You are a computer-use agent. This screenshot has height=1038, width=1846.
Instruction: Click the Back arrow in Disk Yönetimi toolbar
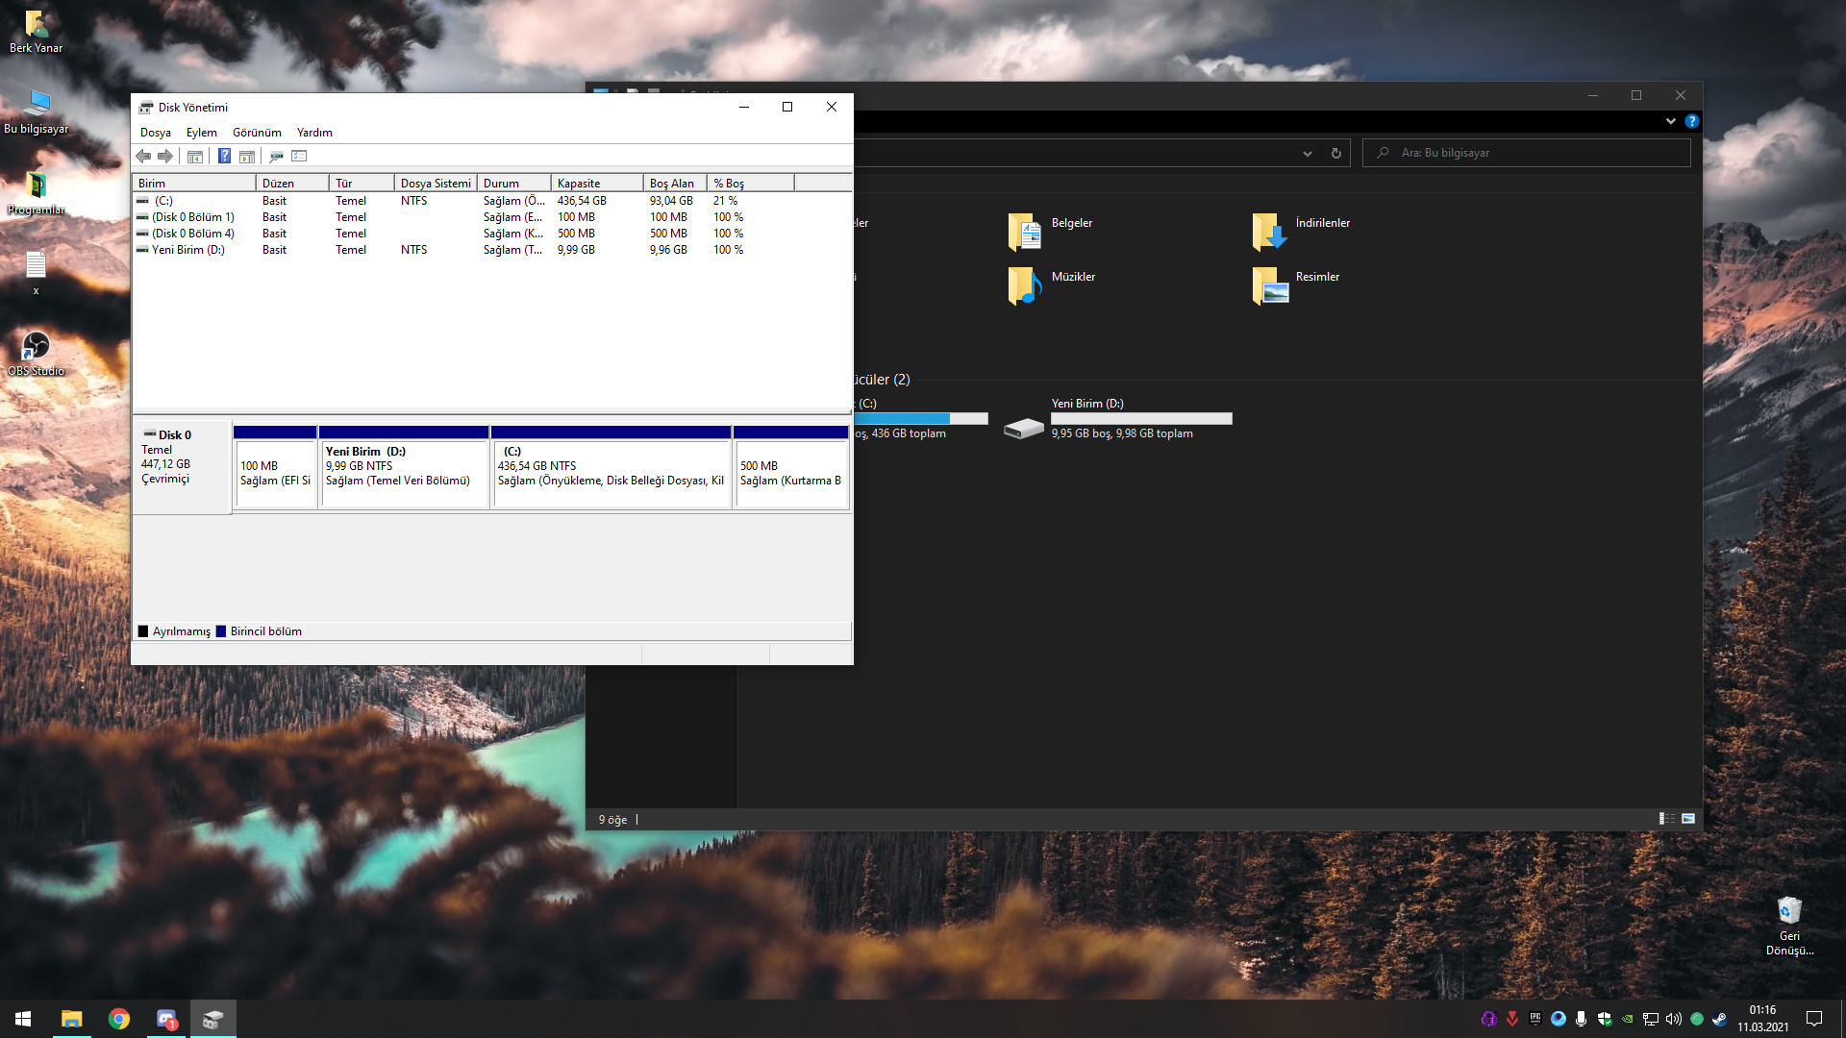143,157
